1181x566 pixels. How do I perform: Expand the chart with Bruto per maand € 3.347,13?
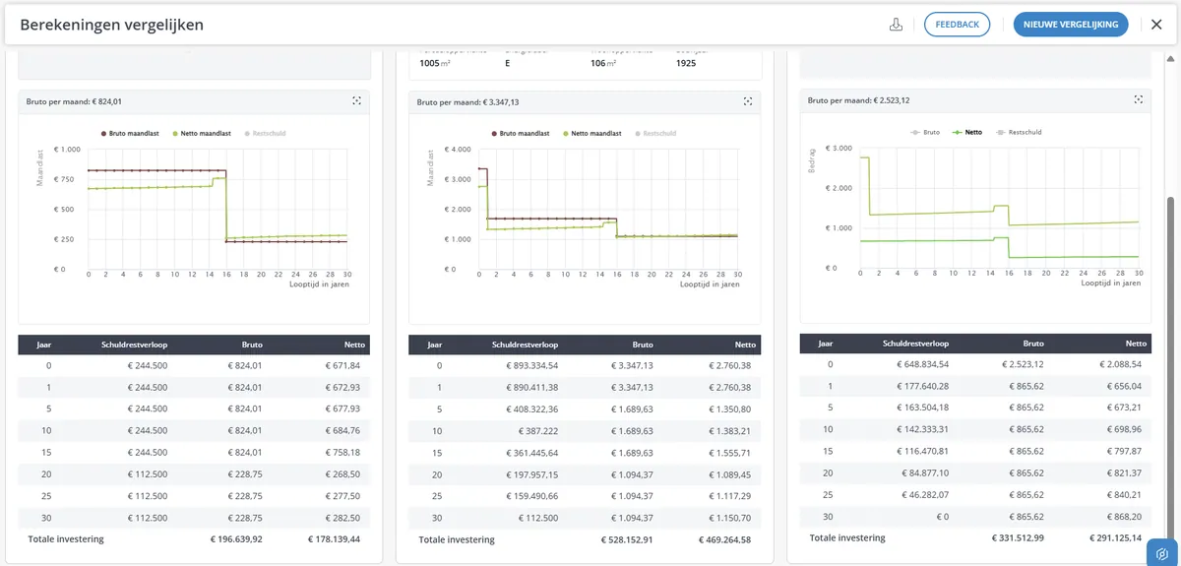748,100
